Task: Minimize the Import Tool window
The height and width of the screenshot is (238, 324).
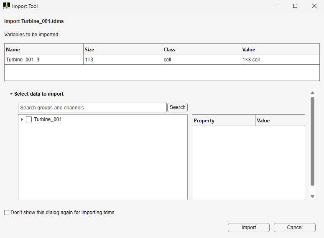Action: click(x=276, y=6)
